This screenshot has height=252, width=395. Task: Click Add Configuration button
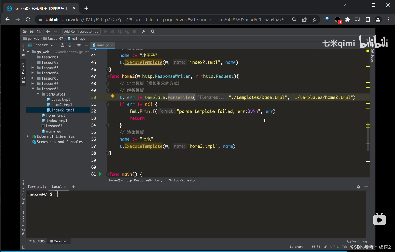tap(81, 31)
